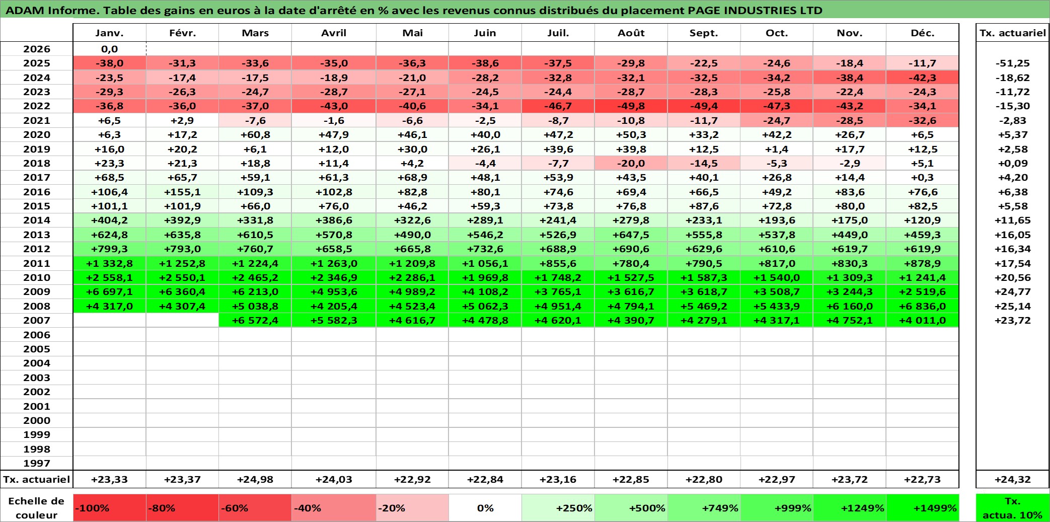
Task: Select the 2007 row label
Action: (37, 320)
